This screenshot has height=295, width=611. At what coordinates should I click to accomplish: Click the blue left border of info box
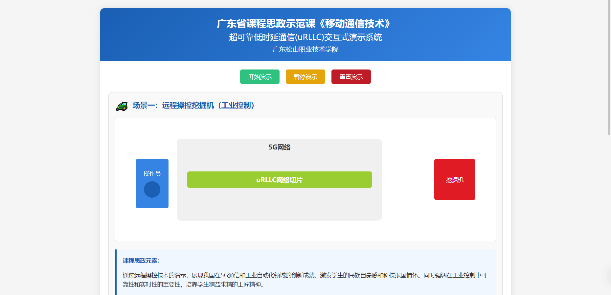point(116,272)
